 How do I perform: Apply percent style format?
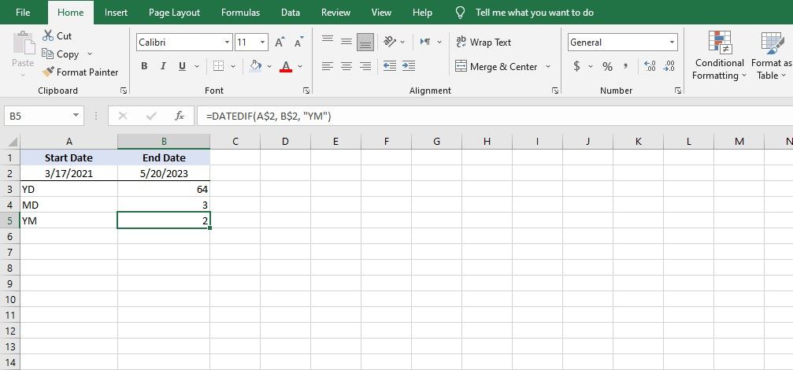point(607,66)
